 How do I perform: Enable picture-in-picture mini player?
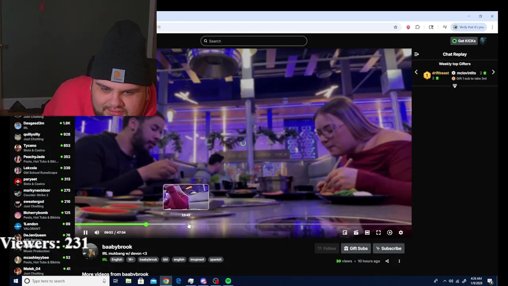(x=345, y=232)
